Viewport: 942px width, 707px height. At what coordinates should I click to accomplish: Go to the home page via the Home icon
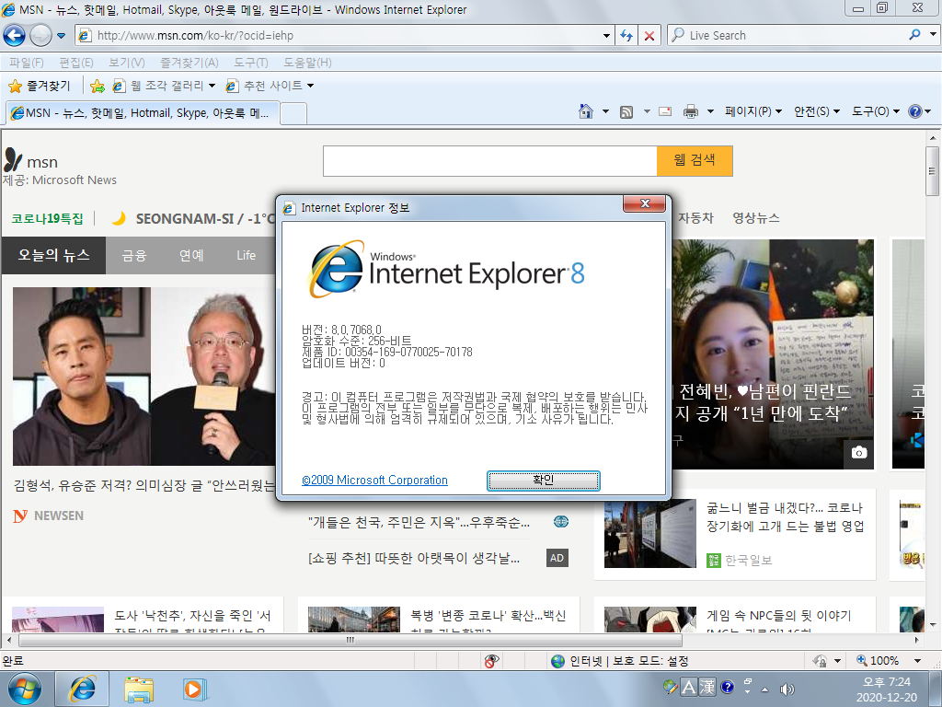click(586, 111)
